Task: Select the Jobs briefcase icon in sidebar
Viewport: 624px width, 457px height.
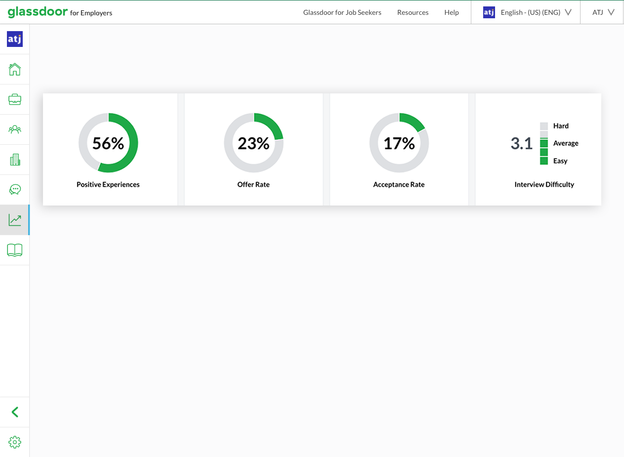Action: (x=15, y=99)
